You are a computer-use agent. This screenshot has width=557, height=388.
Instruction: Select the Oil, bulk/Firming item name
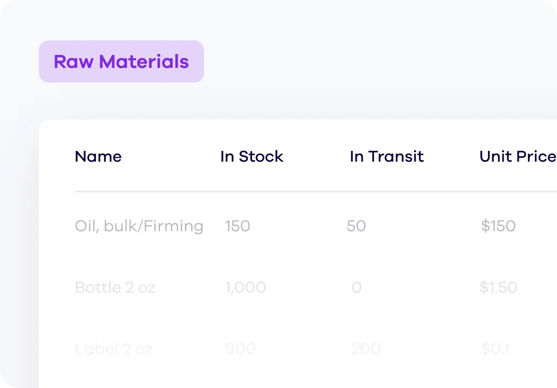coord(139,226)
